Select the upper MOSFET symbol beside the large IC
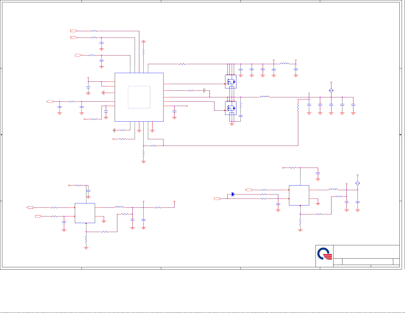The width and height of the screenshot is (405, 313). point(231,82)
